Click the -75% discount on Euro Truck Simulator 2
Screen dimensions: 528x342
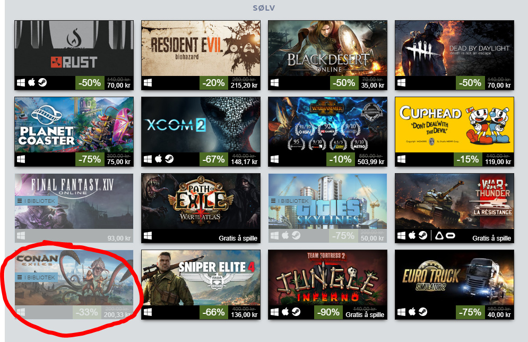click(470, 312)
